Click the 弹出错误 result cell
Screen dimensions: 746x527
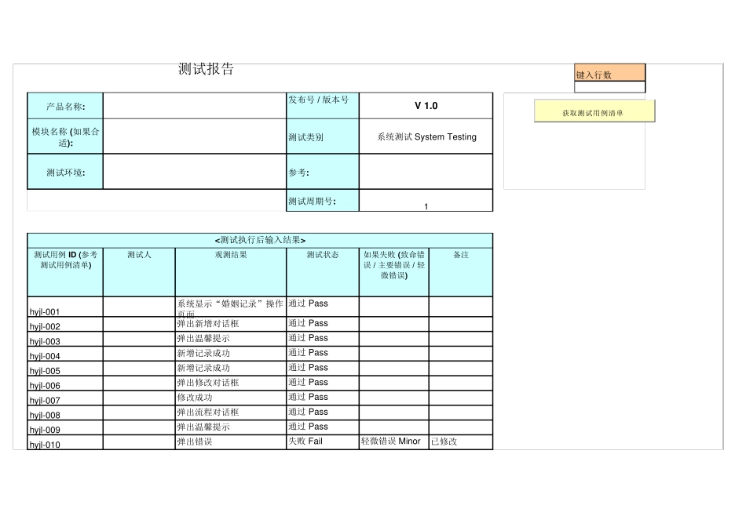[231, 442]
